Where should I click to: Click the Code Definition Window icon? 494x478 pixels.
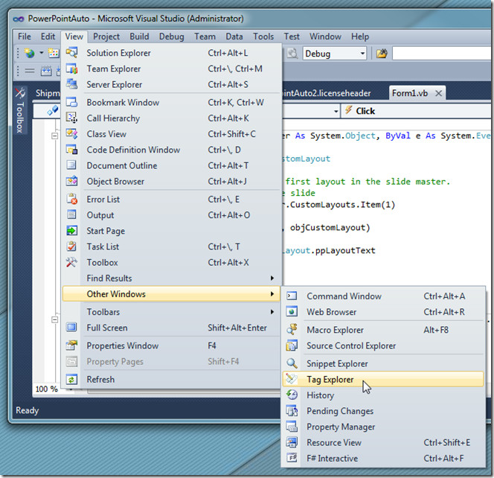click(72, 150)
